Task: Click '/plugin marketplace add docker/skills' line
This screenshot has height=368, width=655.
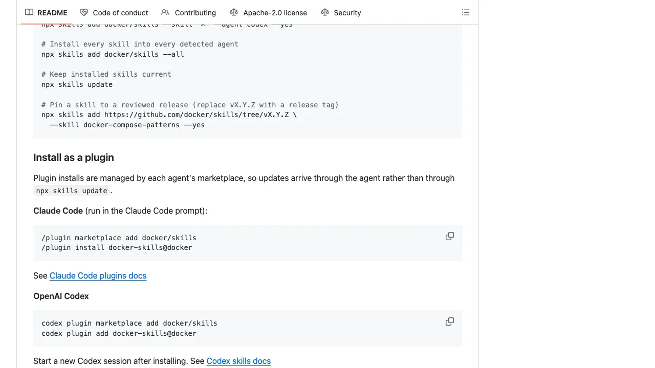Action: click(119, 238)
